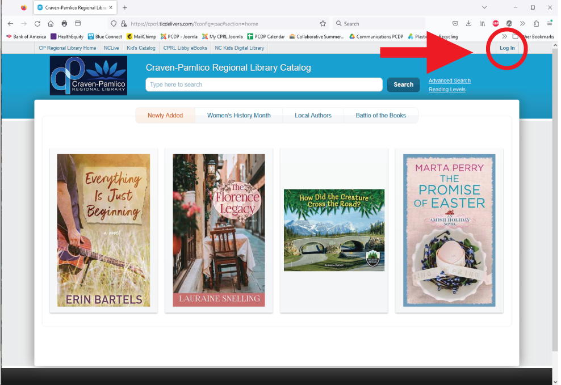Open The Florence Legacy book cover

click(x=219, y=230)
